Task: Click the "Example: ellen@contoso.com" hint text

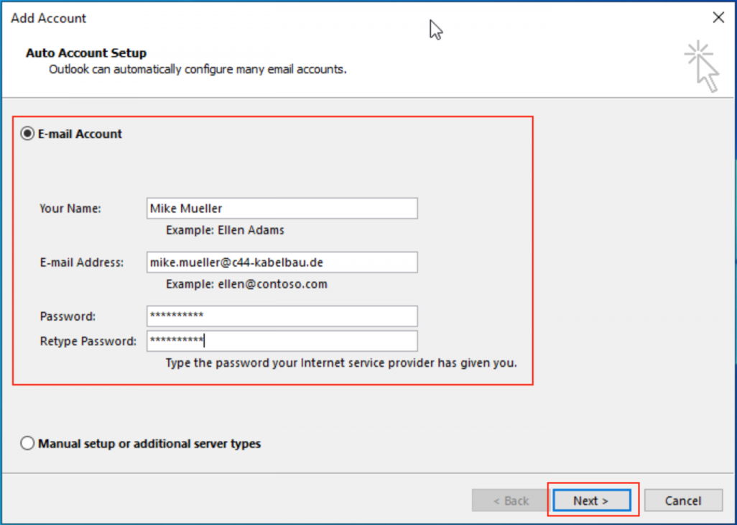Action: tap(246, 284)
